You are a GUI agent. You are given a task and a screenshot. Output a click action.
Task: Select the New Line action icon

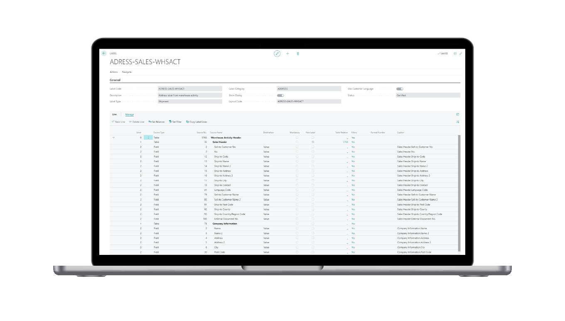tap(119, 122)
